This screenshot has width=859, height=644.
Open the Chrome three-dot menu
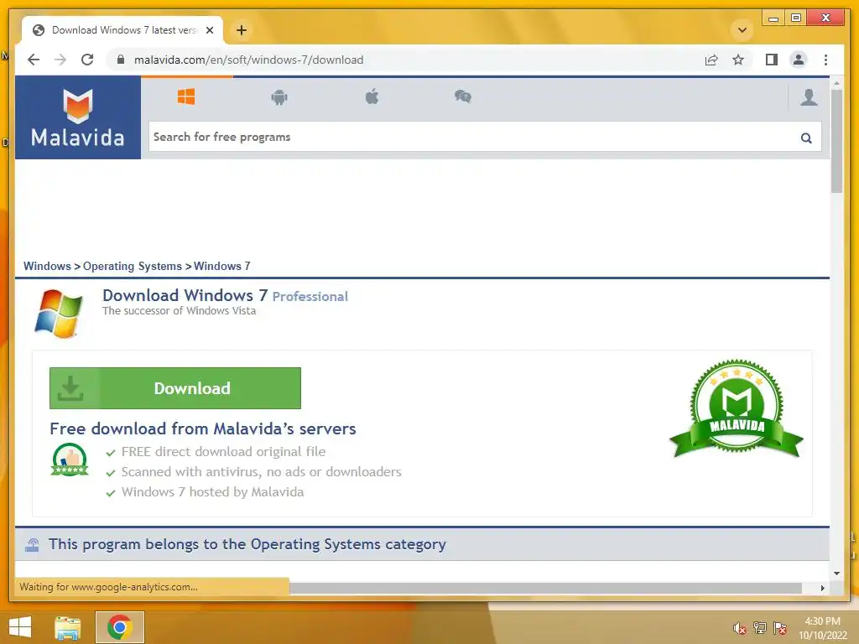pyautogui.click(x=825, y=60)
